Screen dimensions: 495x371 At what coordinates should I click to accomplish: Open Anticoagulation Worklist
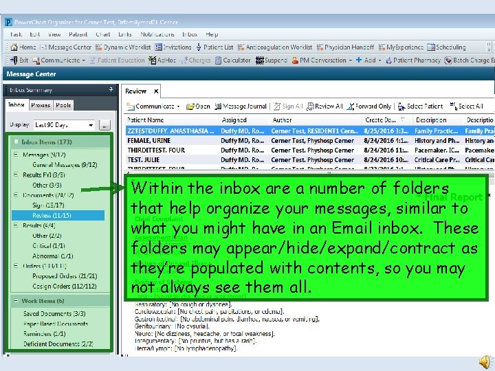tap(275, 47)
